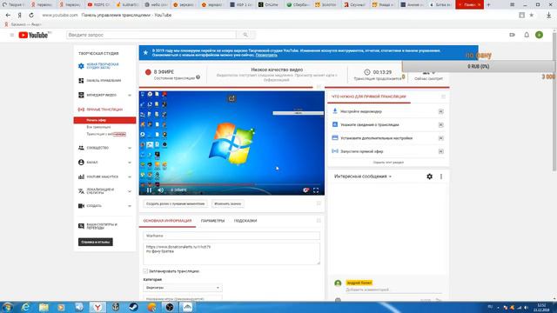
Task: Bookmark the page with the star icon
Action: click(x=532, y=16)
